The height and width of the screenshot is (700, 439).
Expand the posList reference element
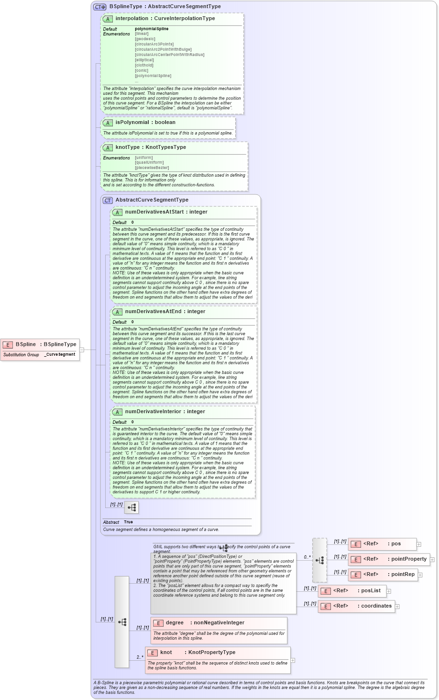(388, 591)
